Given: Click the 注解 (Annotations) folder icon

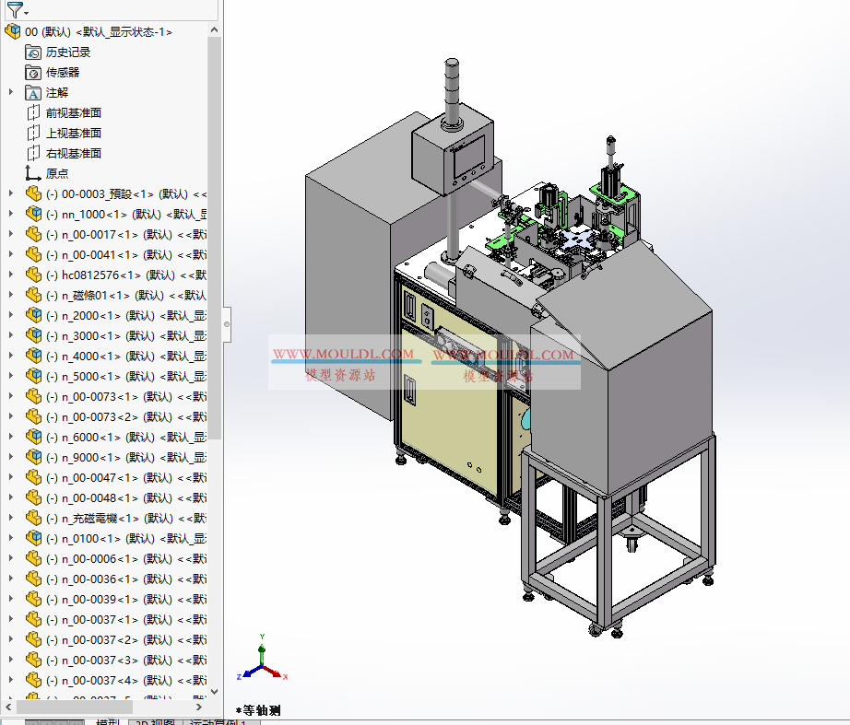Looking at the screenshot, I should pos(33,92).
